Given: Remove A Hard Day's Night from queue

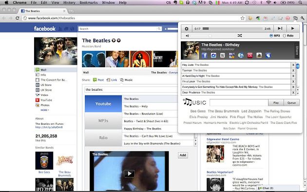Looking at the screenshot, I should (293, 76).
